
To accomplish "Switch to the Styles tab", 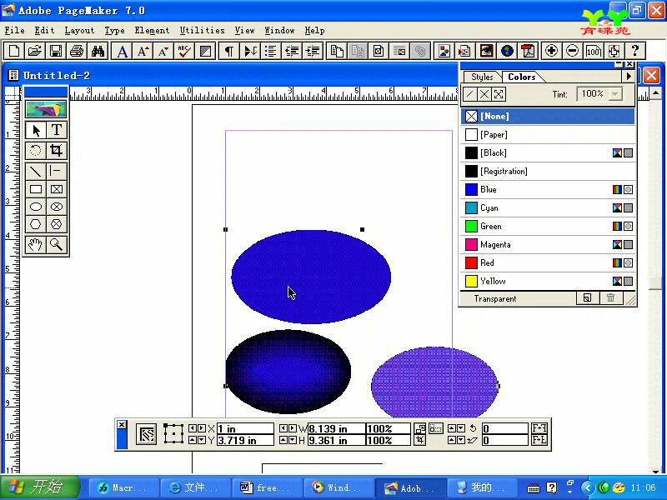I will [482, 77].
